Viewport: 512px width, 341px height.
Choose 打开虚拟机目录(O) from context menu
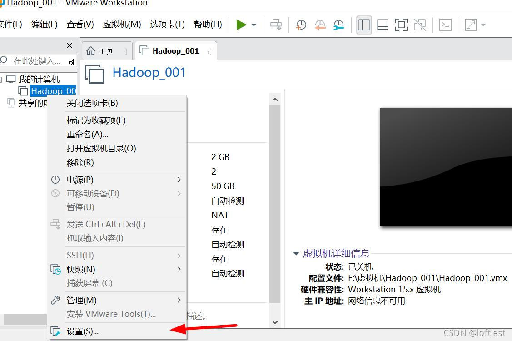click(117, 148)
